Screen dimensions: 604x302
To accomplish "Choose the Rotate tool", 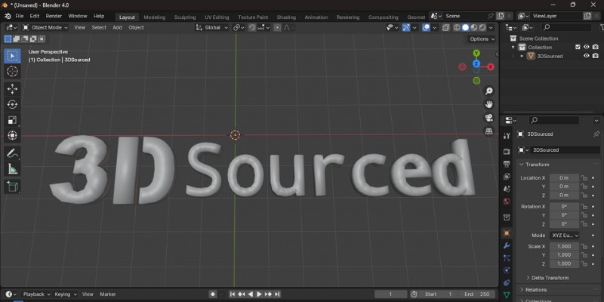I will coord(12,104).
